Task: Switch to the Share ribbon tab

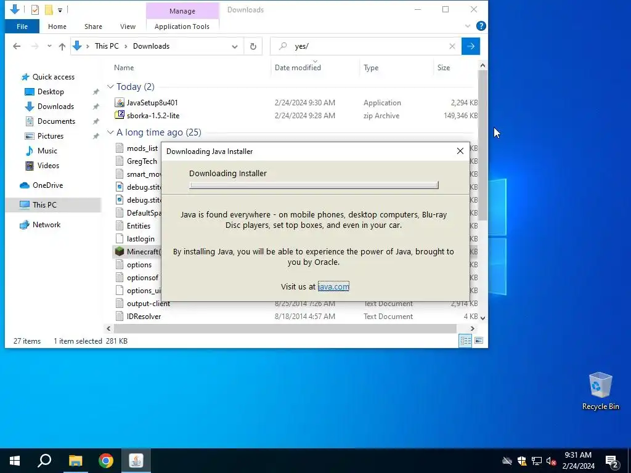Action: pyautogui.click(x=93, y=26)
